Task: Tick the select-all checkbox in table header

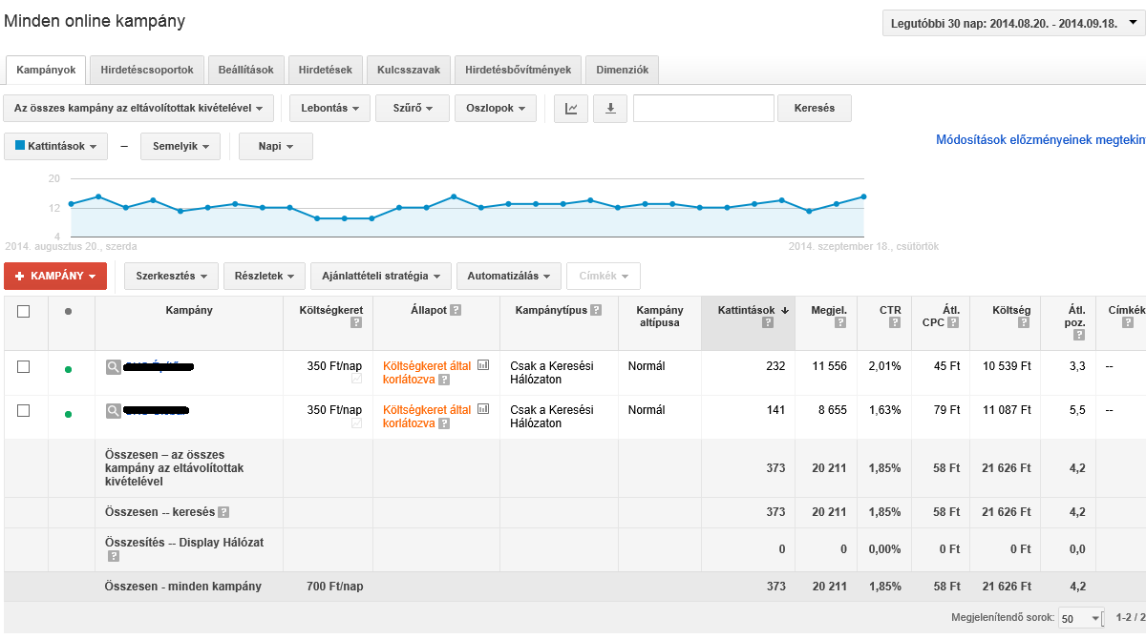Action: 24,311
